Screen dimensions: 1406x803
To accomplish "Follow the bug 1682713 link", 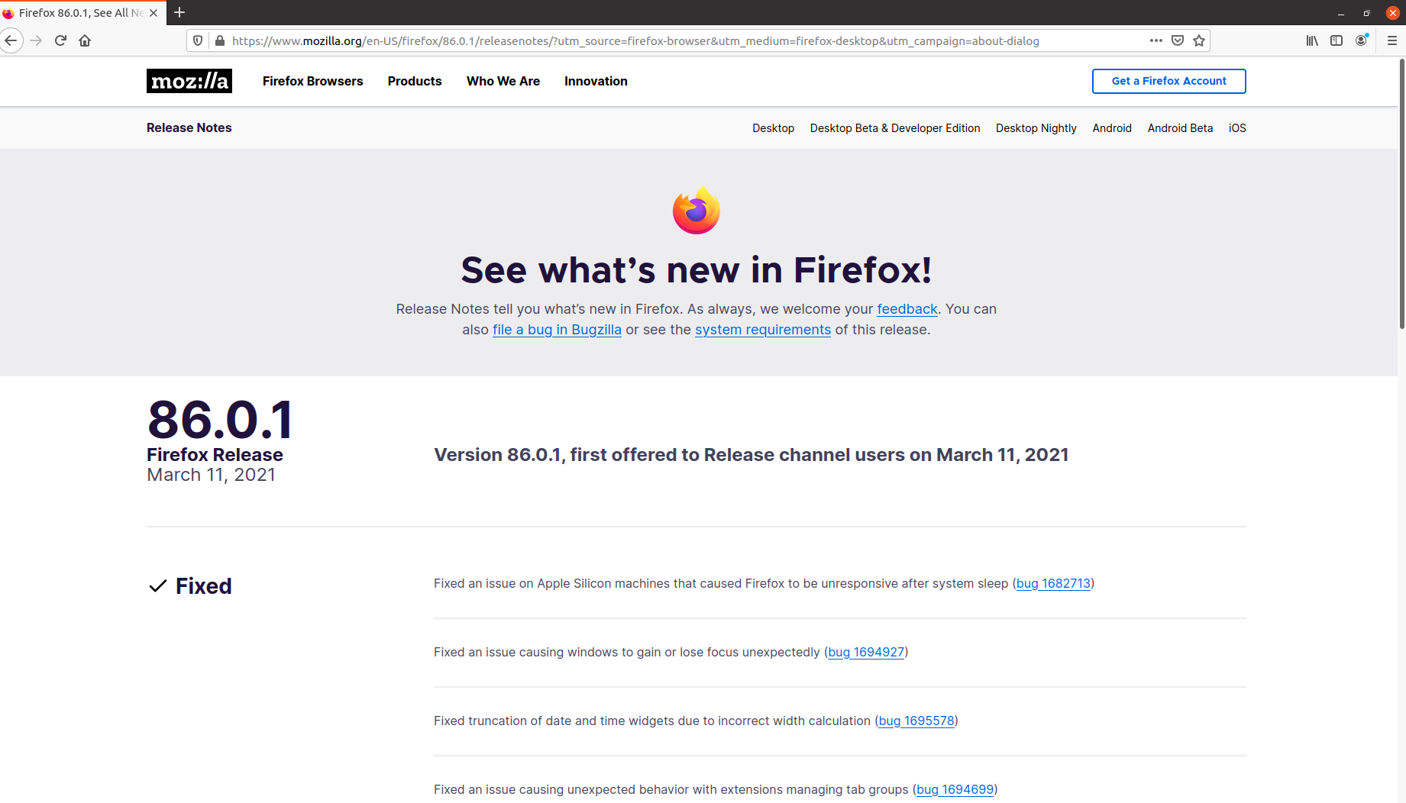I will [1053, 583].
